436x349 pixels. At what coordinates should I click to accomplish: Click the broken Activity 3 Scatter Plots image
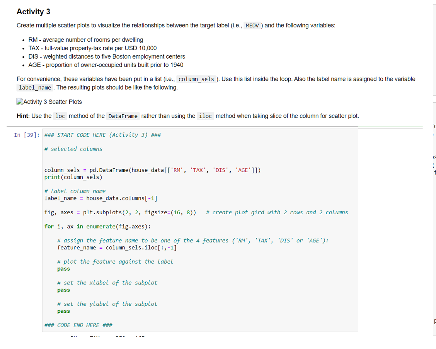tap(49, 102)
